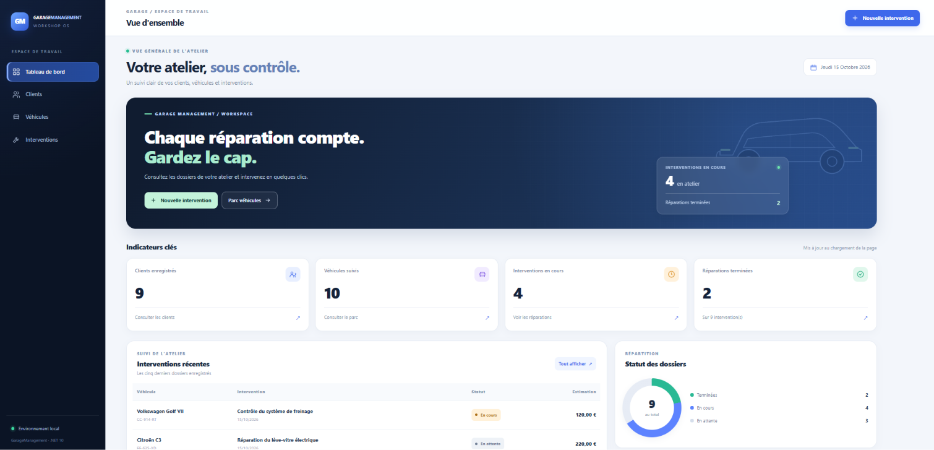Image resolution: width=934 pixels, height=450 pixels.
Task: Click the En attente status badge
Action: pos(488,443)
